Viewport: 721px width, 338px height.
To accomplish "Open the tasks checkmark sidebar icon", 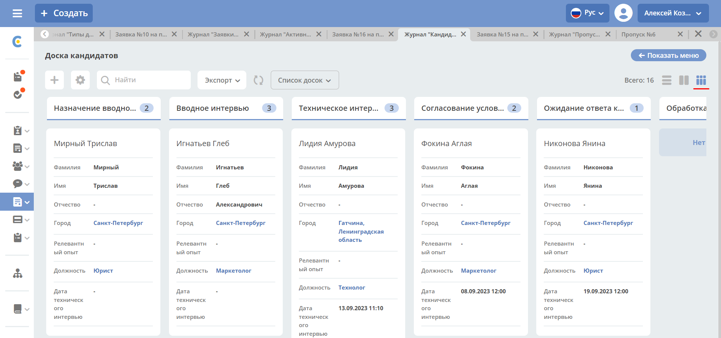I will 18,94.
